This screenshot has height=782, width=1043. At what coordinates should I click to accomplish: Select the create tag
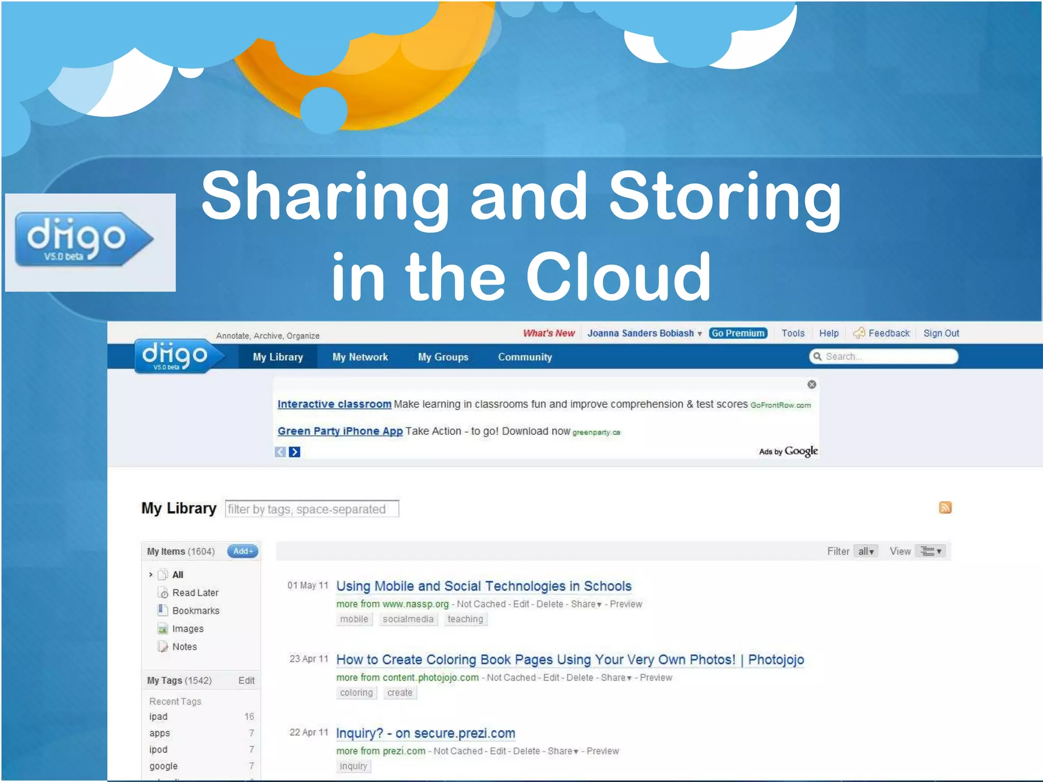point(400,692)
